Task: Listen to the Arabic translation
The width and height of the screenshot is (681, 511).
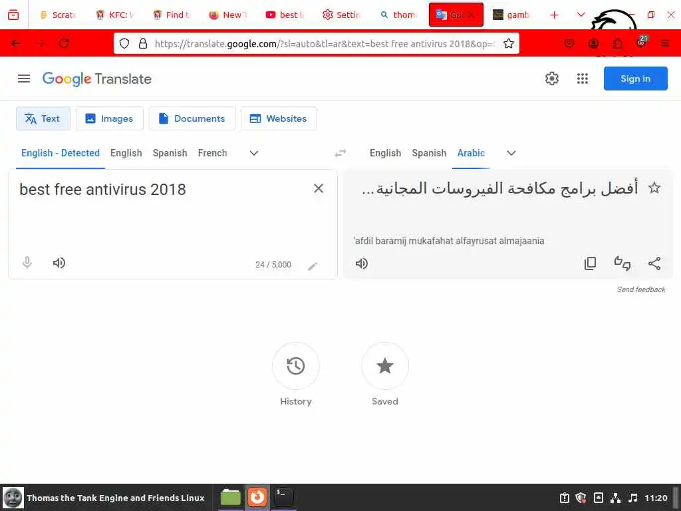Action: coord(362,263)
